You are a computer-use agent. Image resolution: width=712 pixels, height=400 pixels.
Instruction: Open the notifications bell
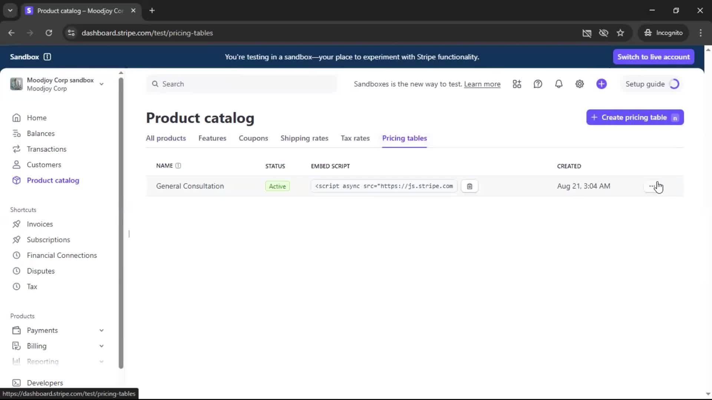(x=558, y=84)
